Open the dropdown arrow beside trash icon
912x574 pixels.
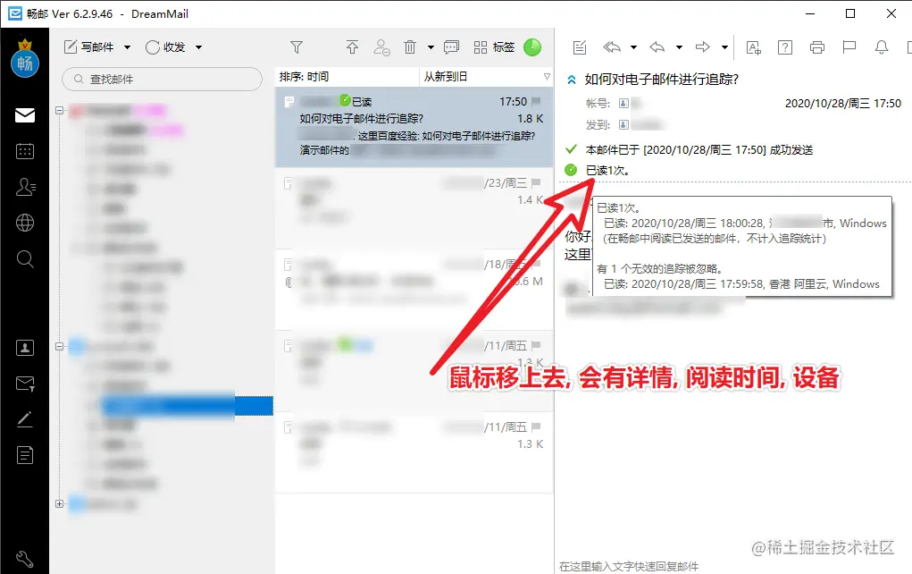431,47
